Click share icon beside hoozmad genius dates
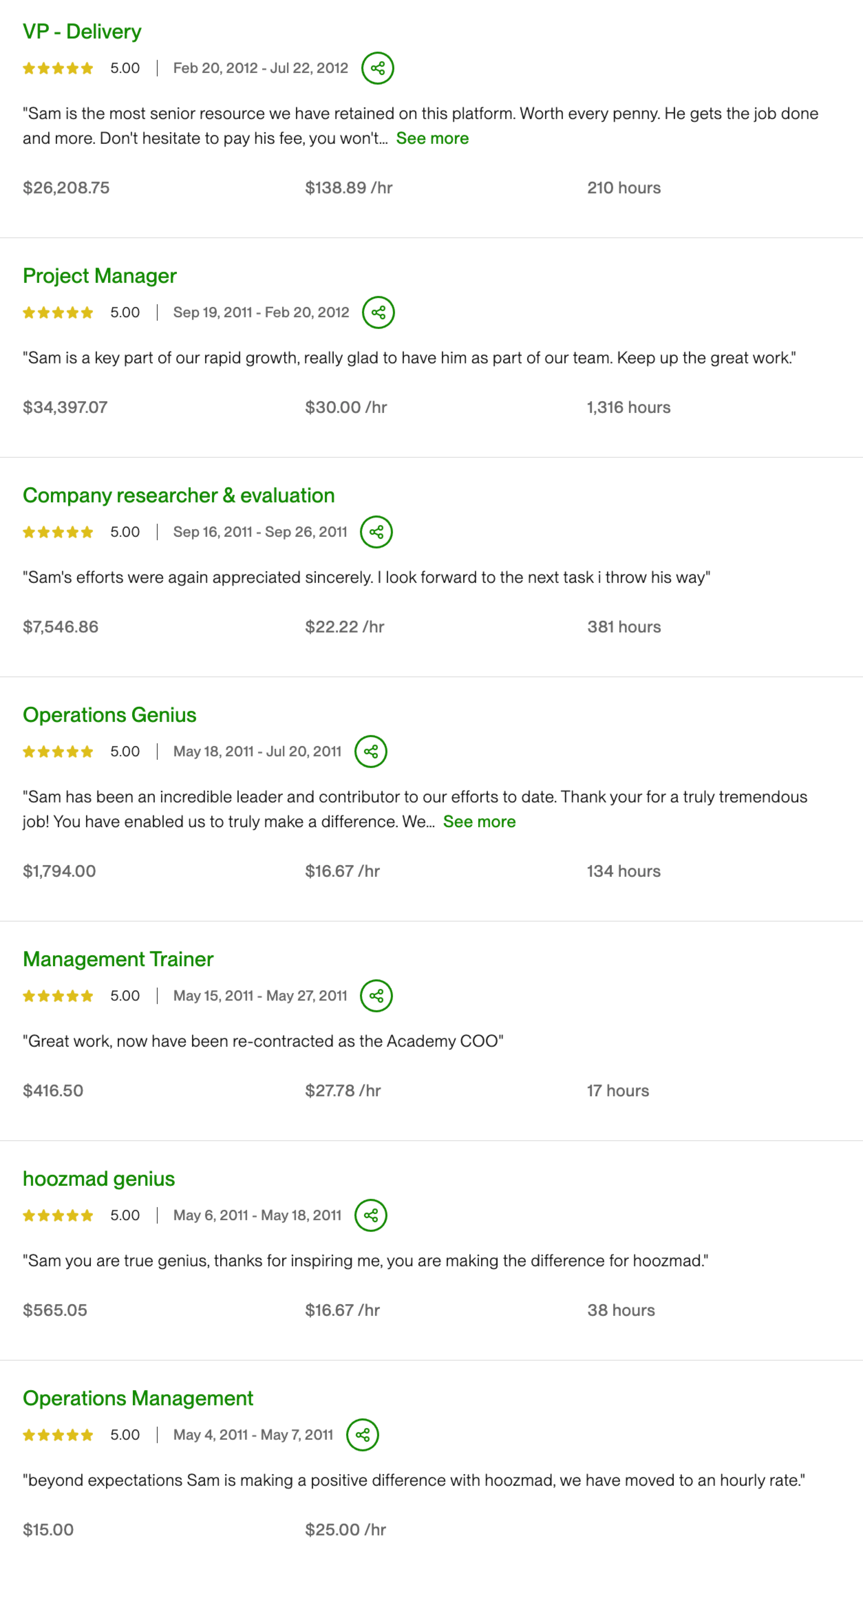This screenshot has height=1598, width=863. [371, 1216]
